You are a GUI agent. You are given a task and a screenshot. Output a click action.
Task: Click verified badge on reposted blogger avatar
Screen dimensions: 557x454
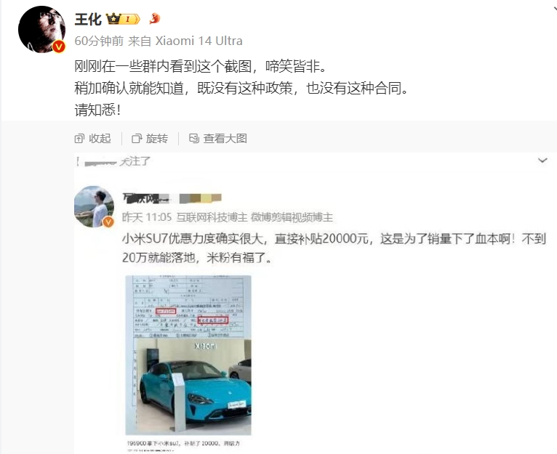108,222
